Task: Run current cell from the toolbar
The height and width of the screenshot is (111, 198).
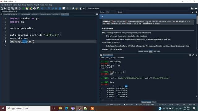Action: click(27, 8)
